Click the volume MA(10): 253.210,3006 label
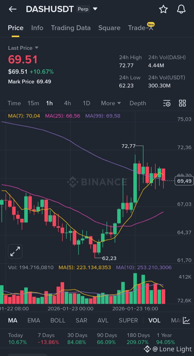This screenshot has height=356, width=194. click(144, 267)
